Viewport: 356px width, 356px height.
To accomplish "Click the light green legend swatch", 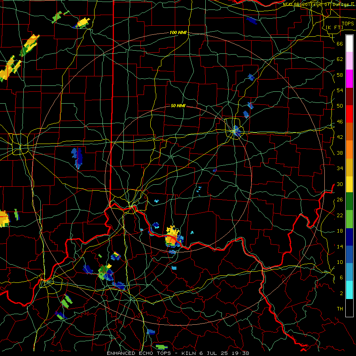I will click(x=349, y=219).
